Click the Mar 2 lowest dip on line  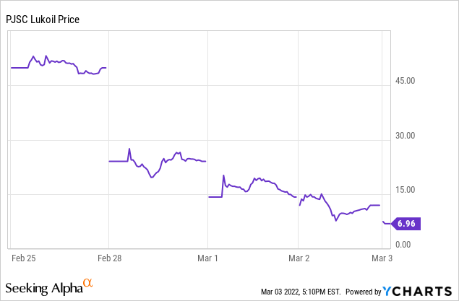336,221
